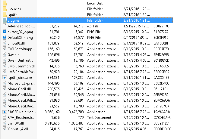
Task: Click the lspdfr folder icon
Action: click(4, 15)
